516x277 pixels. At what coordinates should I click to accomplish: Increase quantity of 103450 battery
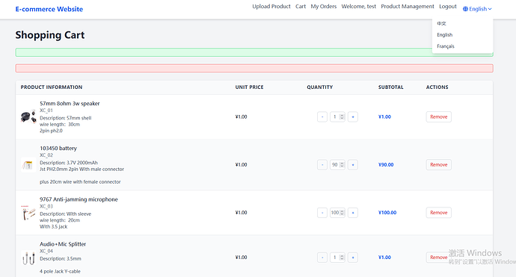pos(353,164)
